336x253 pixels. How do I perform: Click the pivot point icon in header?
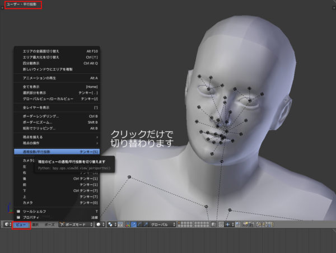pos(111,224)
